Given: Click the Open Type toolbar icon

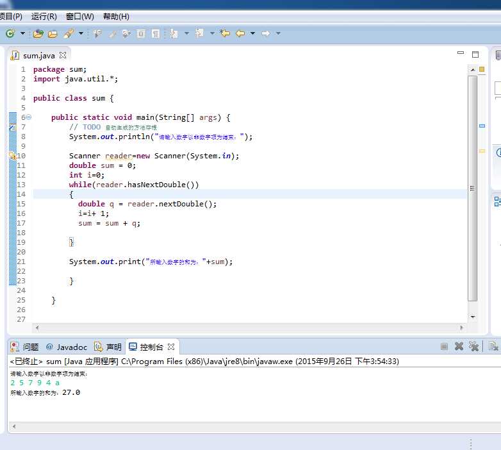Looking at the screenshot, I should [x=38, y=33].
